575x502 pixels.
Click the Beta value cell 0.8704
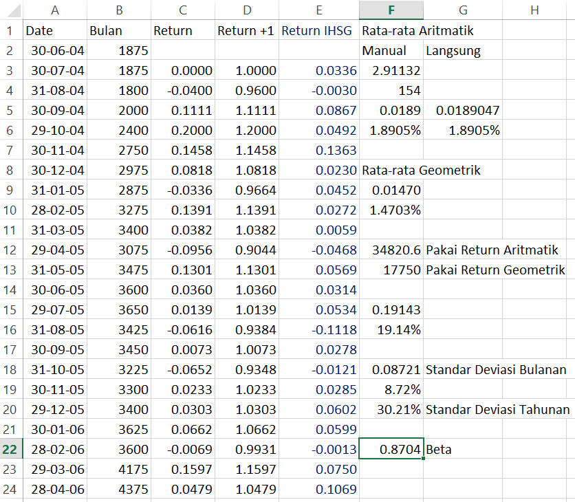point(391,450)
